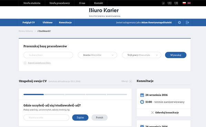Click the middle grey progress segment

coord(75,94)
